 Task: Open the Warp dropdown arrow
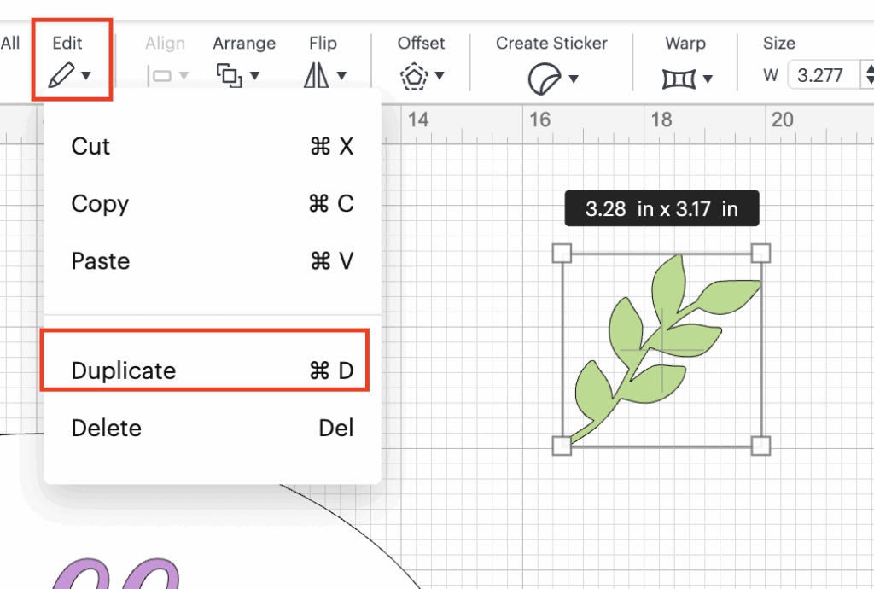(x=708, y=79)
